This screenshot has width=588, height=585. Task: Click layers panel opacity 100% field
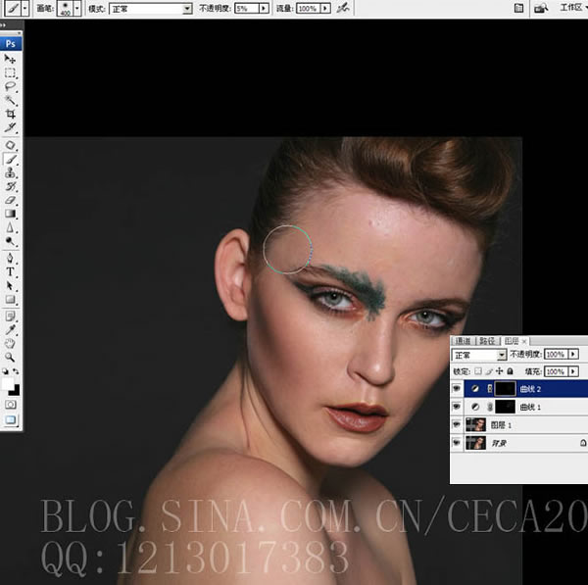click(x=556, y=355)
